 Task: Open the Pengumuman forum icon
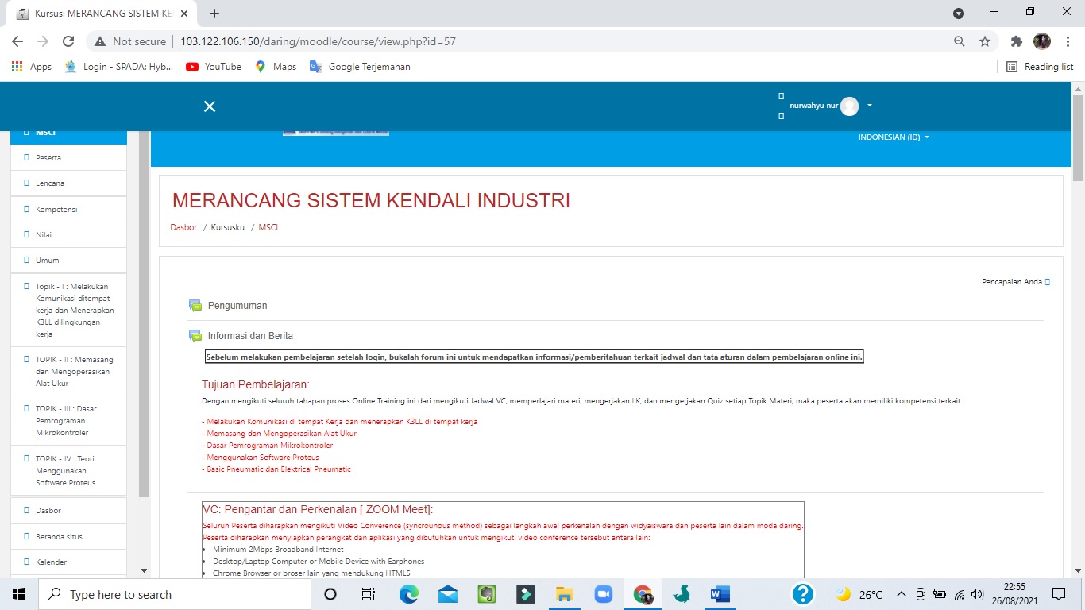point(195,306)
